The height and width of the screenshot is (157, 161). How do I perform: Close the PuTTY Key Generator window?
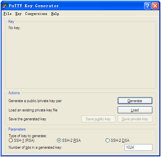[x=155, y=6]
